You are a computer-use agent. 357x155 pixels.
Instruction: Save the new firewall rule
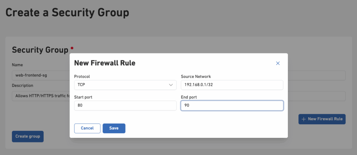[114, 128]
